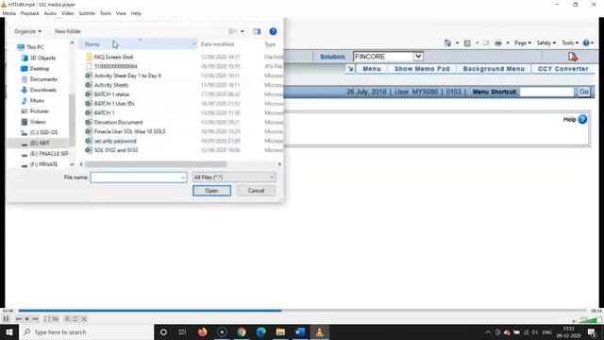604x340 pixels.
Task: Select BATCH 1 status file
Action: pos(111,94)
